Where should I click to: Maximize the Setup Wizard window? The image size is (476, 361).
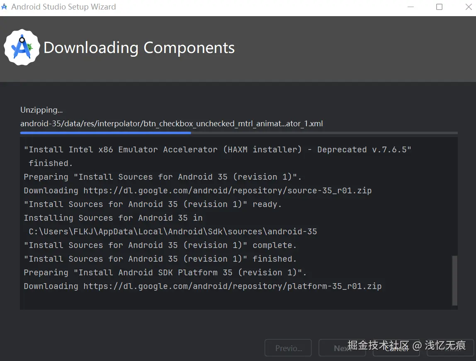439,7
